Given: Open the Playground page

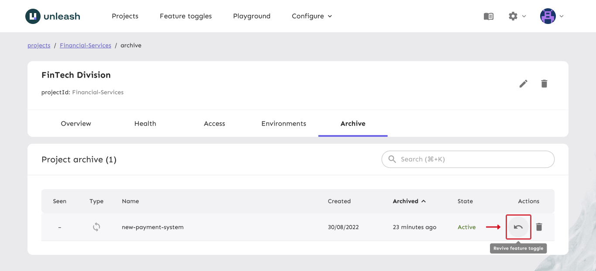Looking at the screenshot, I should pos(252,16).
